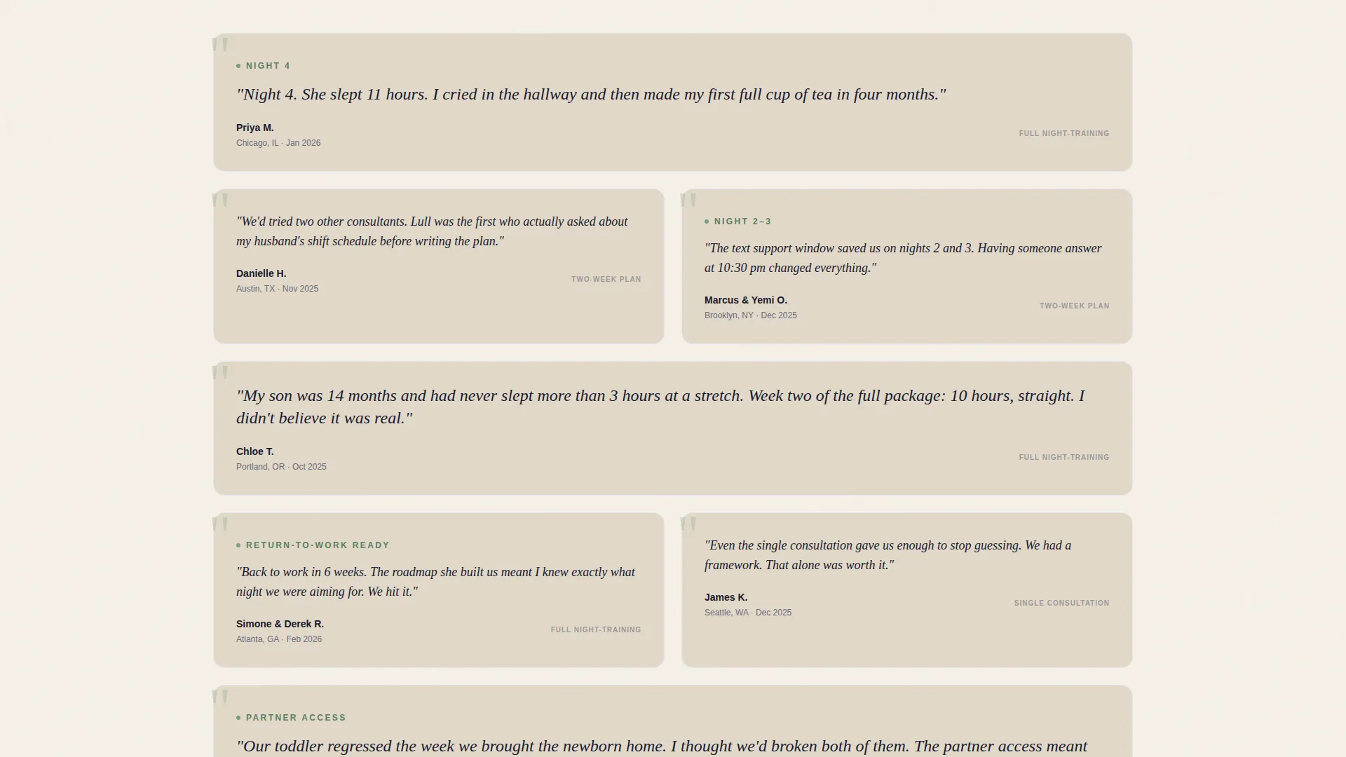Click the Two-Week Plan label on Marcus's card
This screenshot has height=757, width=1346.
point(1075,306)
